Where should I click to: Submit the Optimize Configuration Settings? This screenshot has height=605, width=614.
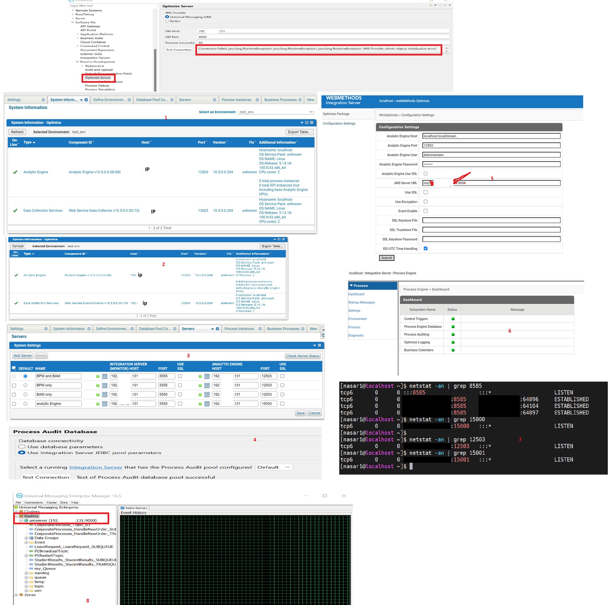[387, 258]
